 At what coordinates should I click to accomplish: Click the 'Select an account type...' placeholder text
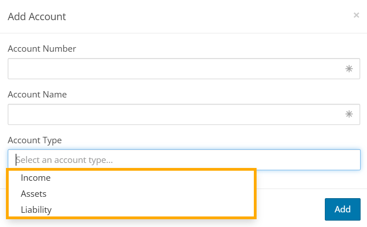(x=64, y=160)
